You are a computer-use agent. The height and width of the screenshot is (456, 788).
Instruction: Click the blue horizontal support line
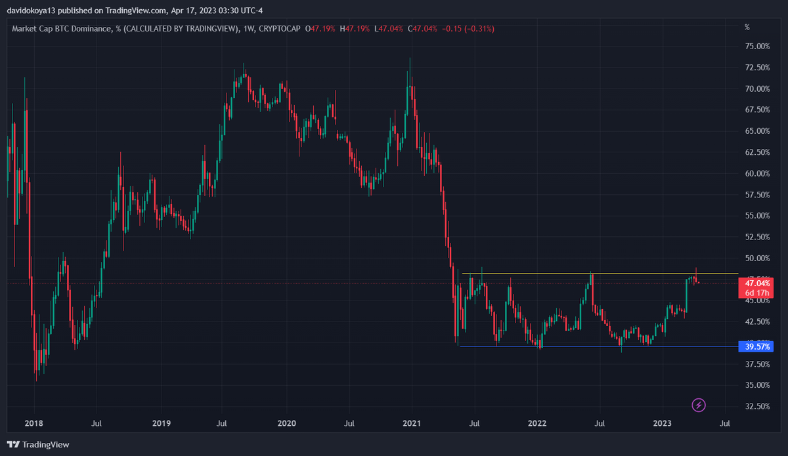[600, 346]
